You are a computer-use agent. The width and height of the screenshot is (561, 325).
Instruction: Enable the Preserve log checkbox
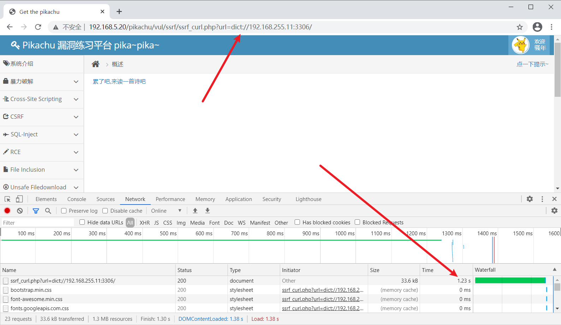point(64,211)
